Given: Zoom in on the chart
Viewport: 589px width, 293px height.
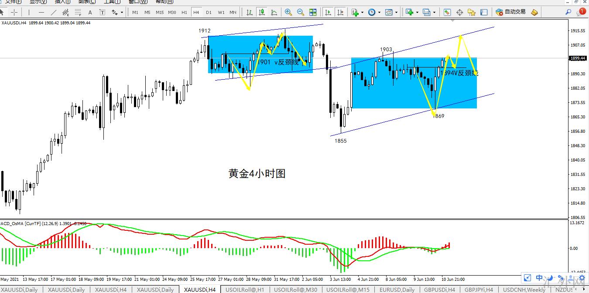Looking at the screenshot, I should tap(288, 12).
